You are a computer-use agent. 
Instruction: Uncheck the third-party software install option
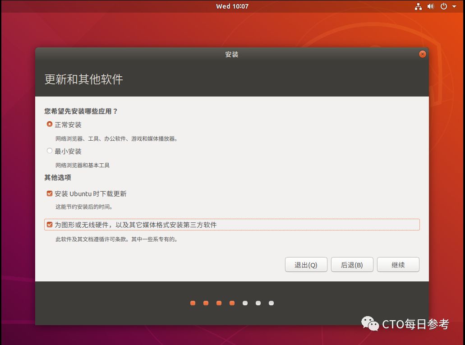pyautogui.click(x=49, y=224)
